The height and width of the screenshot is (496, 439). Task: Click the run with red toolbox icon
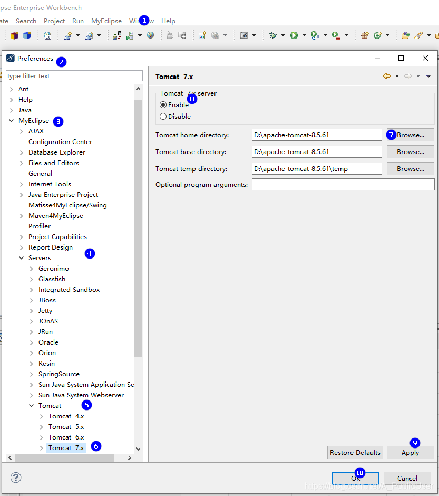click(336, 35)
